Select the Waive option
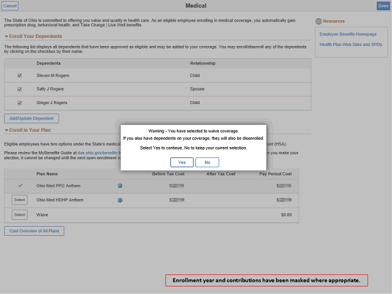 point(20,214)
